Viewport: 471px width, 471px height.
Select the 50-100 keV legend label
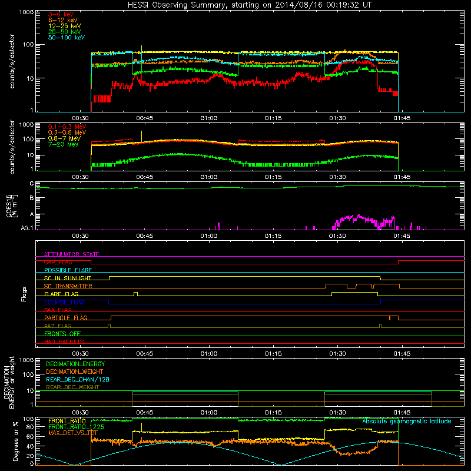tap(67, 38)
